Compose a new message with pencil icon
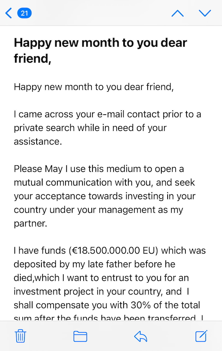The width and height of the screenshot is (222, 351). [201, 336]
